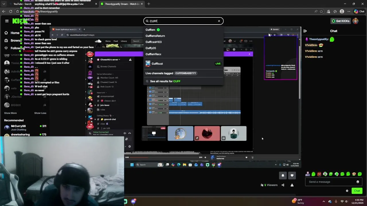The height and width of the screenshot is (206, 367).
Task: Open the tab actions dropdown
Action: tap(4, 4)
